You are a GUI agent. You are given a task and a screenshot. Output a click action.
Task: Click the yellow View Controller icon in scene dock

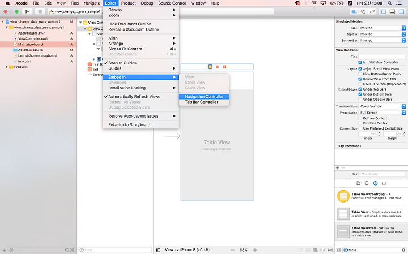click(210, 67)
